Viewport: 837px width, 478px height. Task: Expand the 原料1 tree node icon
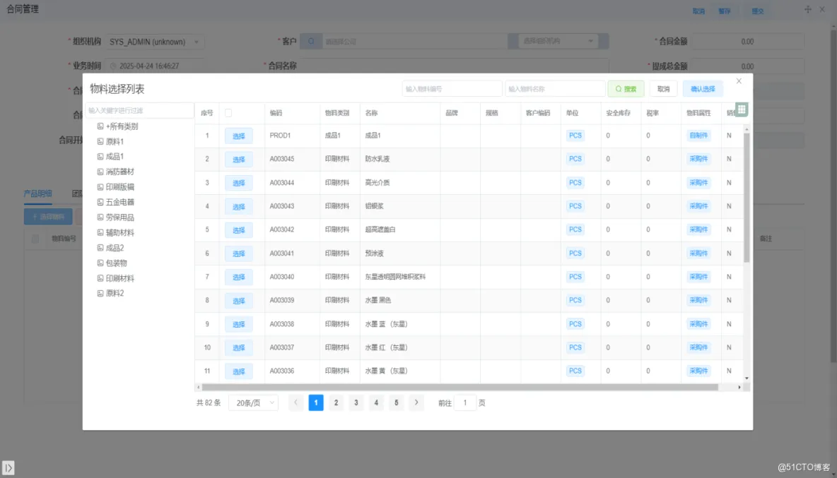click(x=100, y=141)
